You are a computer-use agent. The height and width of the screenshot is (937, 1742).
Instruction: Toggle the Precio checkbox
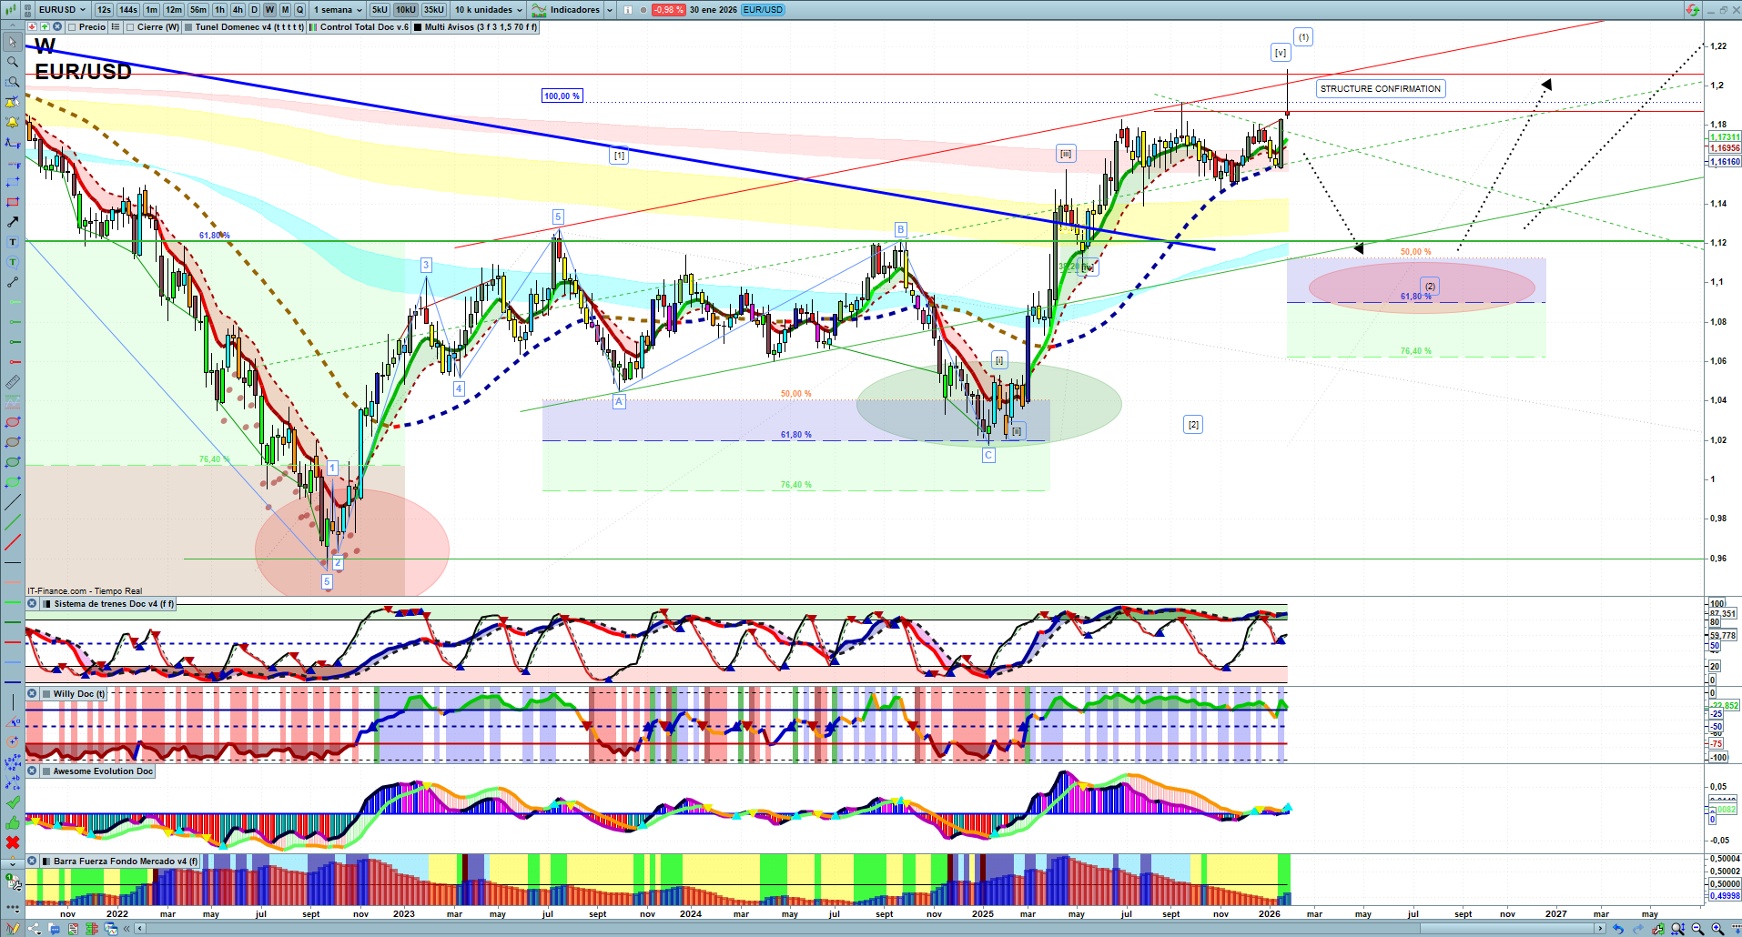tap(72, 27)
